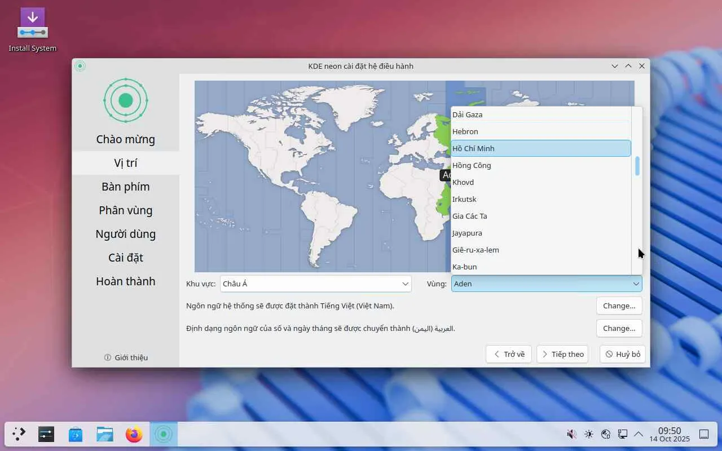Click the Cài đặt step in the sidebar
Screen dimensions: 722x451
click(126, 258)
